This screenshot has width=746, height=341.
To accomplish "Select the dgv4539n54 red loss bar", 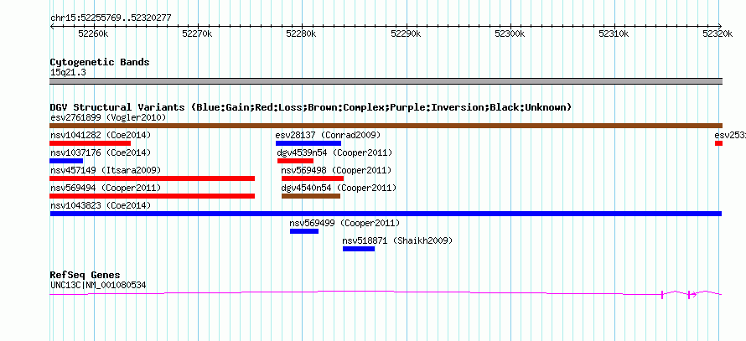I will point(295,161).
